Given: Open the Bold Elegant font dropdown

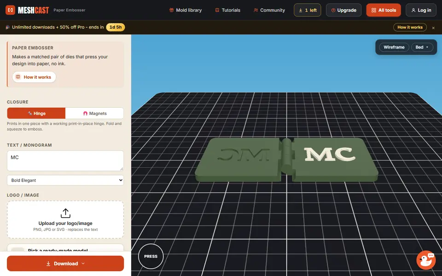Looking at the screenshot, I should [65, 180].
